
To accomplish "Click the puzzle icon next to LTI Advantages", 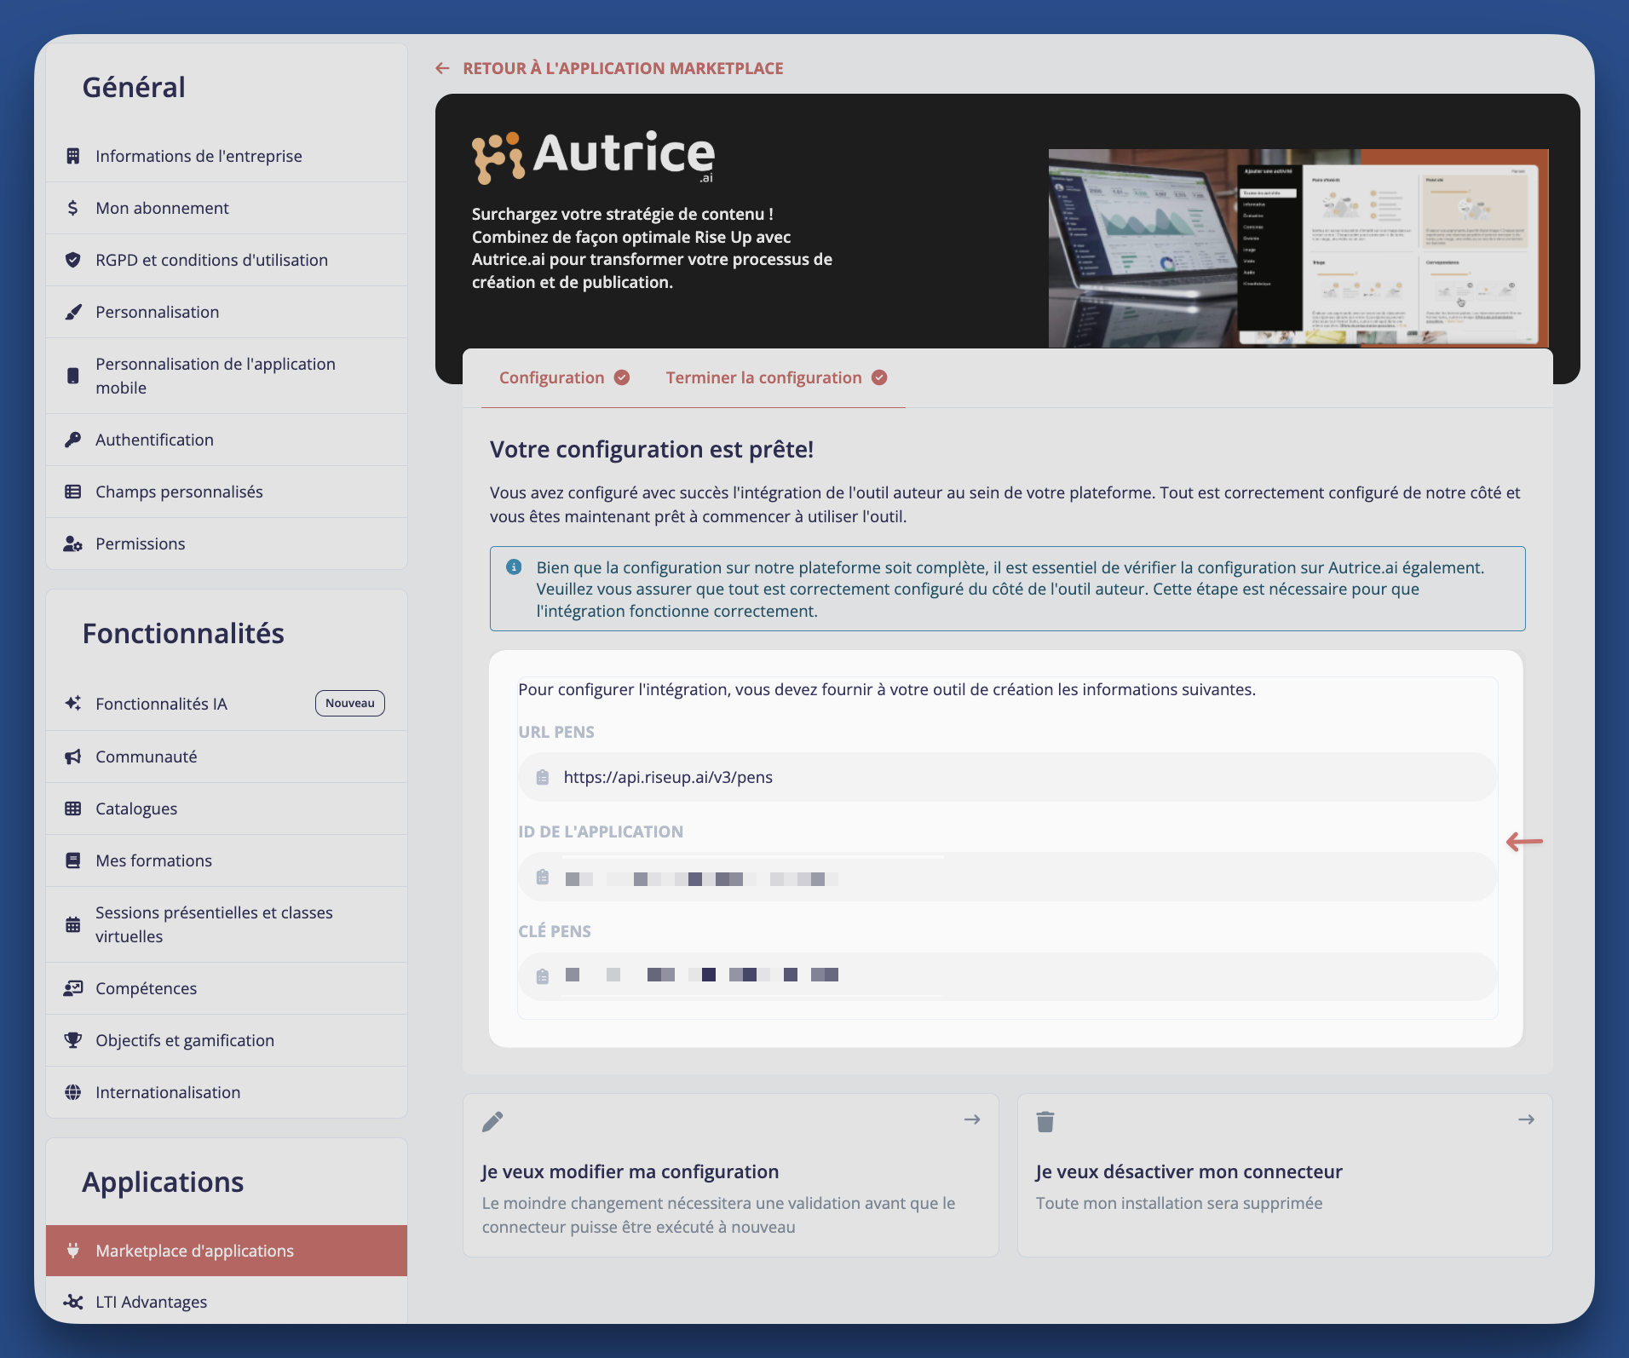I will pos(72,1301).
